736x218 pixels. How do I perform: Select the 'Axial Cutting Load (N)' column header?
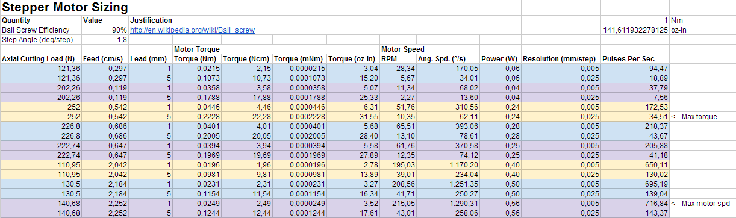point(40,58)
